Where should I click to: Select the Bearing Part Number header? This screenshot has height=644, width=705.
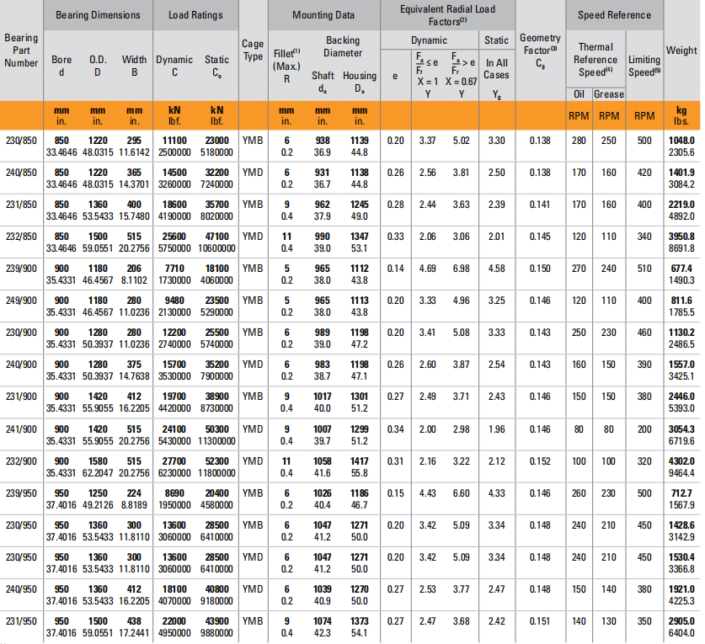(x=21, y=51)
